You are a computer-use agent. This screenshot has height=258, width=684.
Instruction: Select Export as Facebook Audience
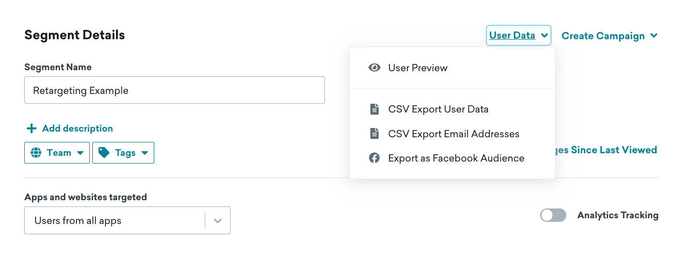point(456,158)
